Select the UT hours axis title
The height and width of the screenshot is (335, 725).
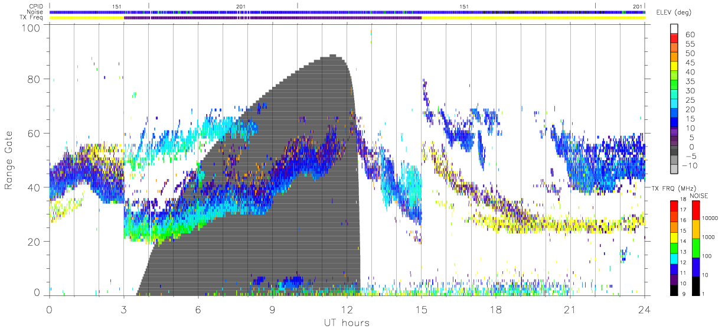347,323
